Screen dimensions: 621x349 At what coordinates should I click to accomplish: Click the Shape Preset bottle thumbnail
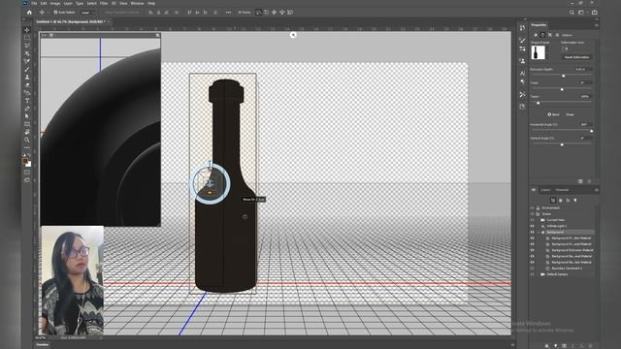[539, 52]
